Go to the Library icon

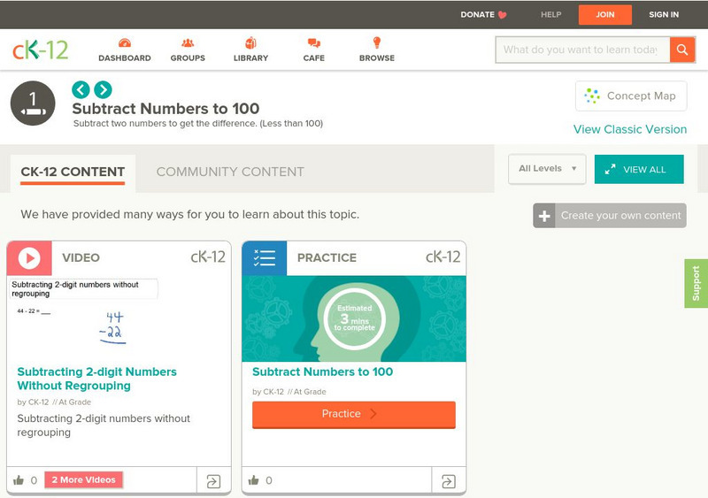251,43
